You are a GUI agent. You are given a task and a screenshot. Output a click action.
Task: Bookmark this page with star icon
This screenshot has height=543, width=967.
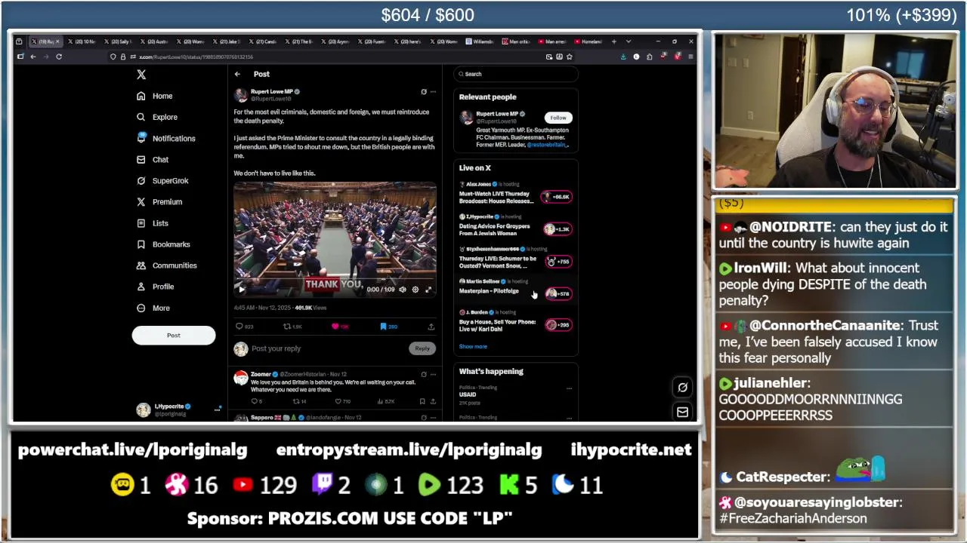570,57
